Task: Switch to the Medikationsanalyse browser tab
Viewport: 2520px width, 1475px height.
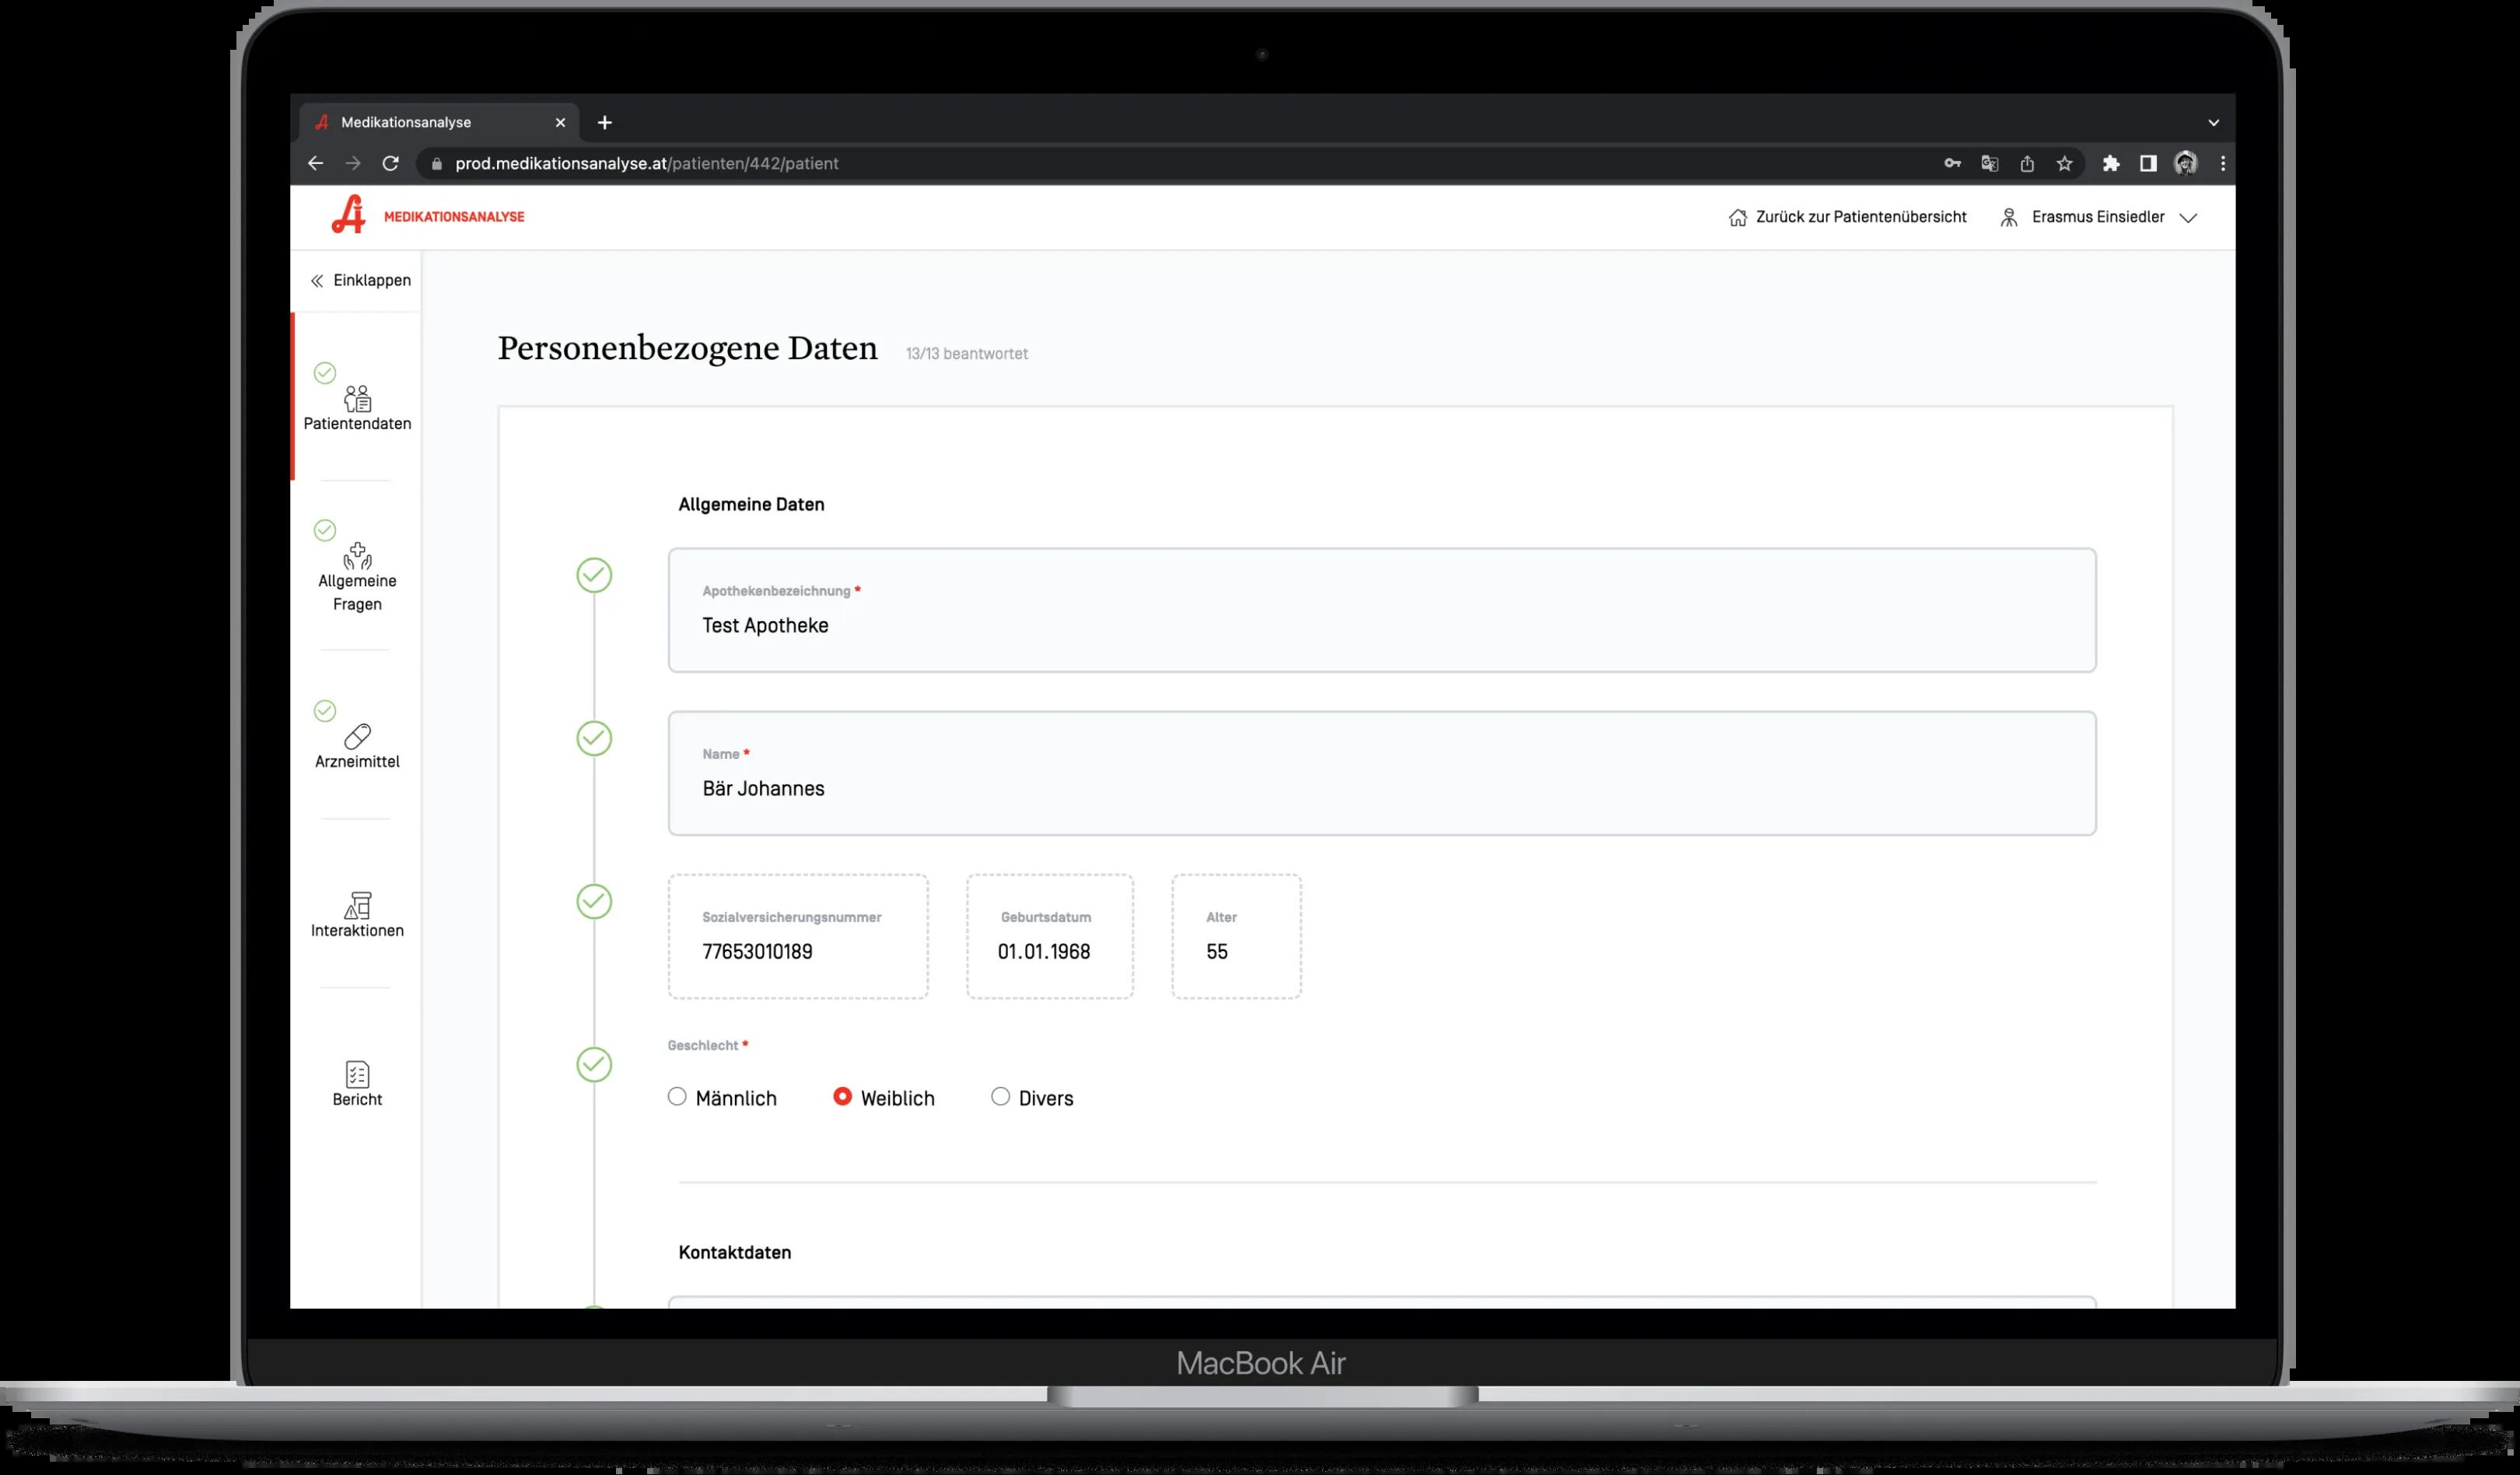Action: [420, 121]
